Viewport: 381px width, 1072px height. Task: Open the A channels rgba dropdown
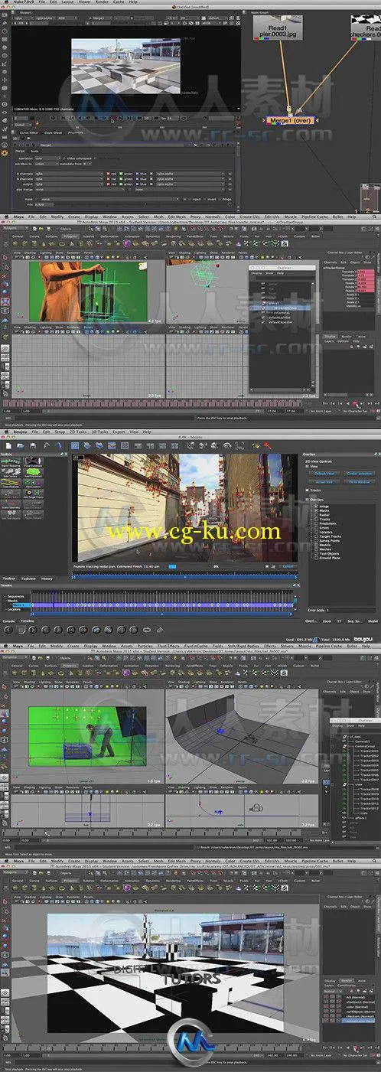point(68,174)
